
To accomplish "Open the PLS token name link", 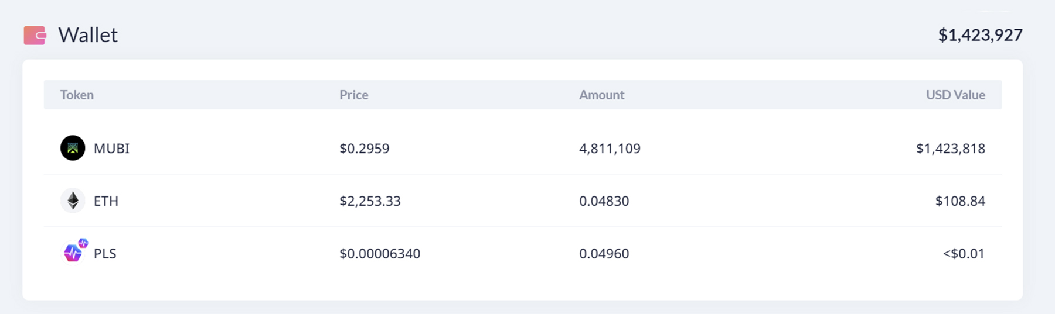I will (x=105, y=254).
